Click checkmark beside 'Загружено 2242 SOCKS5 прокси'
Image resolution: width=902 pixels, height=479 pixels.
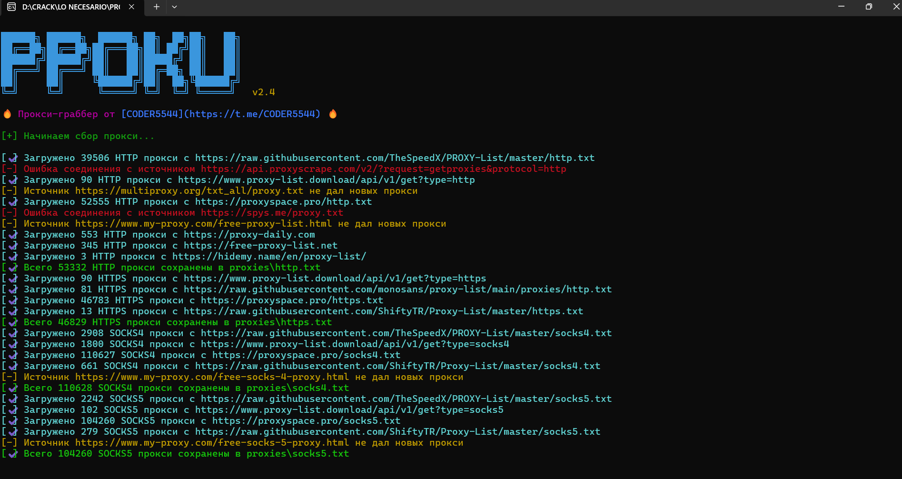point(13,399)
